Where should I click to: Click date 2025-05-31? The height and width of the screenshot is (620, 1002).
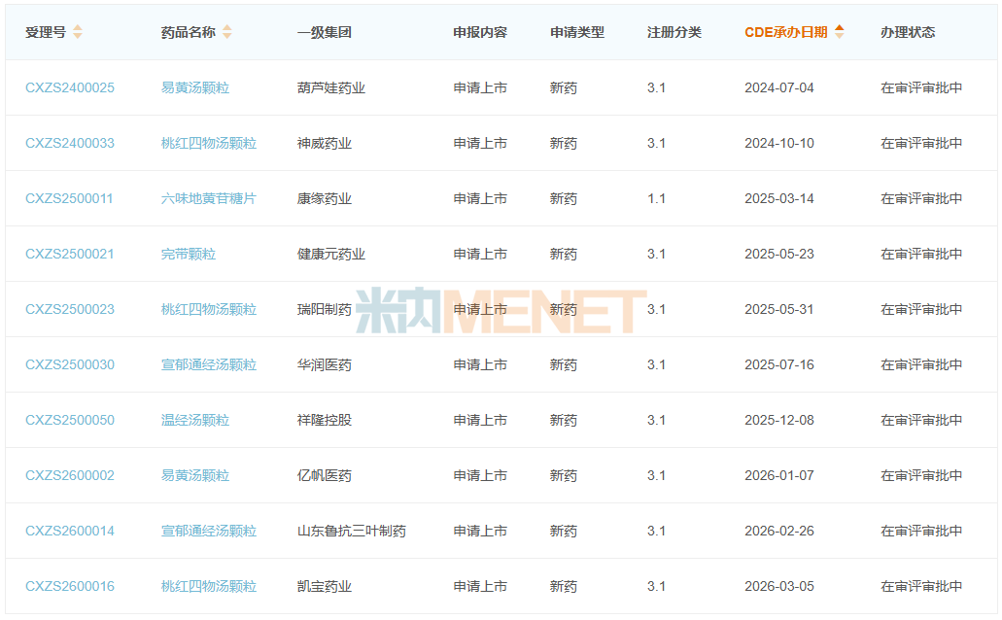tap(779, 309)
